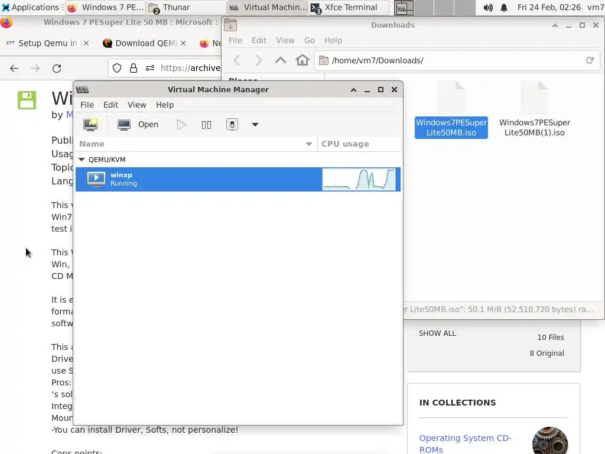Click SHOW ALL on archive page
This screenshot has height=454, width=605.
point(437,333)
